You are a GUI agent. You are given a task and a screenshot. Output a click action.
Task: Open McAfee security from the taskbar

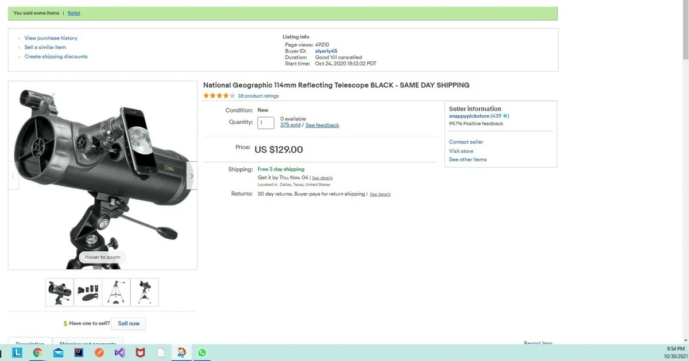click(x=140, y=353)
